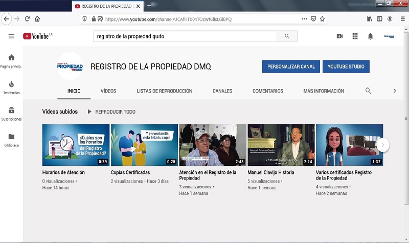The height and width of the screenshot is (243, 409).
Task: Open Suscripciones in the sidebar
Action: [11, 114]
